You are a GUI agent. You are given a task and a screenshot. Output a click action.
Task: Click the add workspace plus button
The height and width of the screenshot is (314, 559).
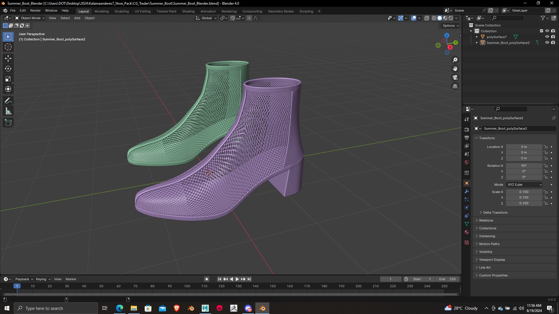click(319, 11)
